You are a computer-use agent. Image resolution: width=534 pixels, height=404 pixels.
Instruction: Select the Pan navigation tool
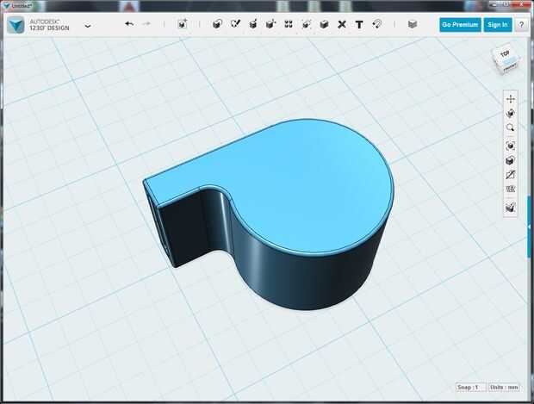tap(510, 99)
